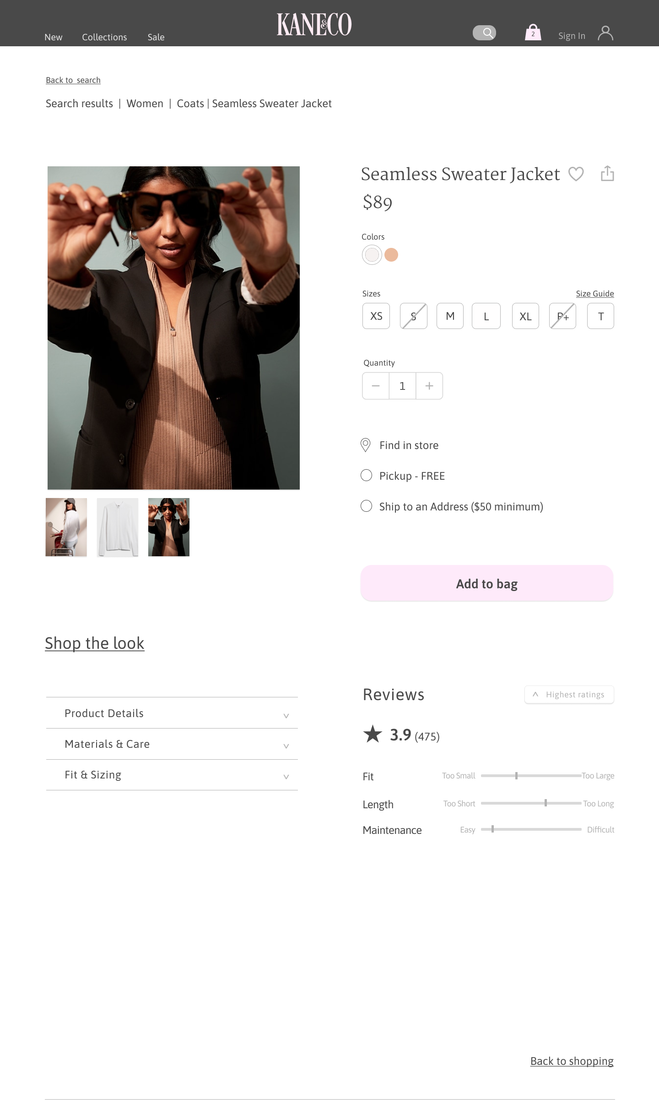
Task: Choose size M
Action: (x=450, y=316)
